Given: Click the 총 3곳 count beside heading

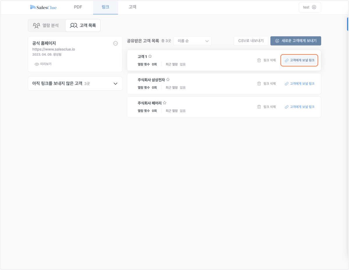Looking at the screenshot, I should (x=166, y=41).
